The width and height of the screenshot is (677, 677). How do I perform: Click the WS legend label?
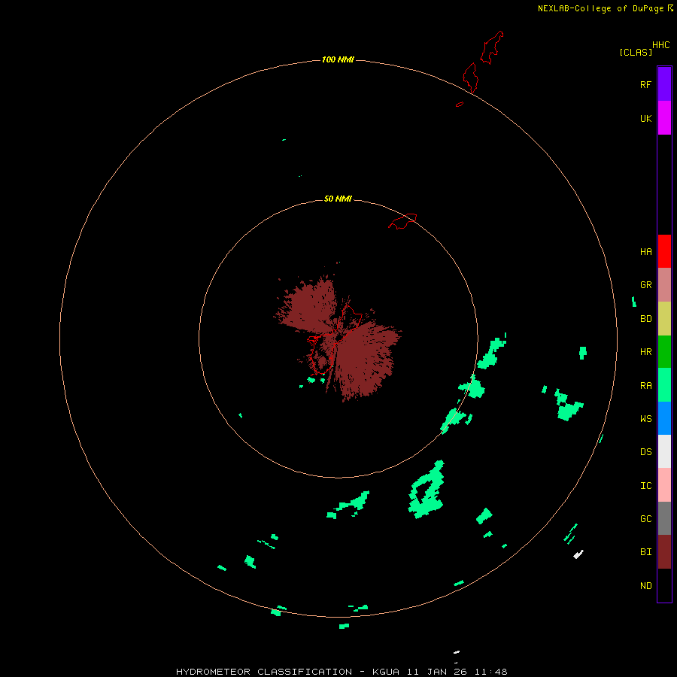pyautogui.click(x=645, y=419)
